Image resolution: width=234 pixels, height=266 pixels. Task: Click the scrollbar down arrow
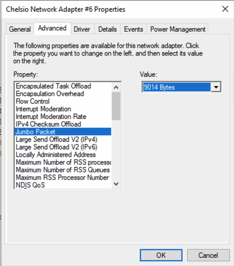116,184
